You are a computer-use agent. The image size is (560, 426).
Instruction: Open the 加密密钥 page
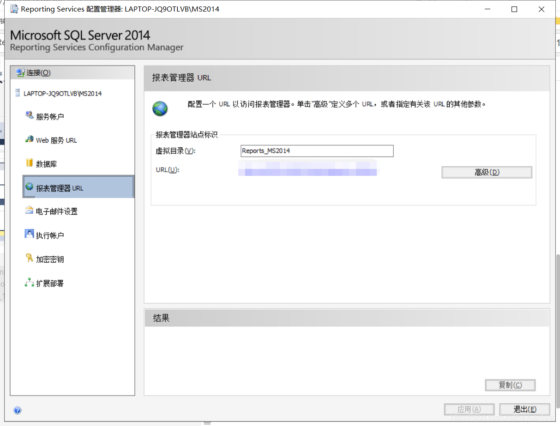coord(50,259)
